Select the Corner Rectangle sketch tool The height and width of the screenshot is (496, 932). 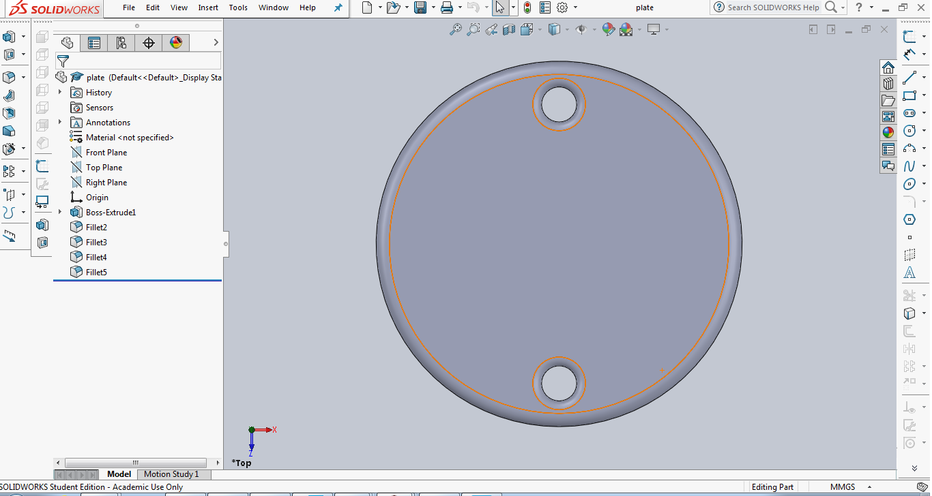(909, 95)
